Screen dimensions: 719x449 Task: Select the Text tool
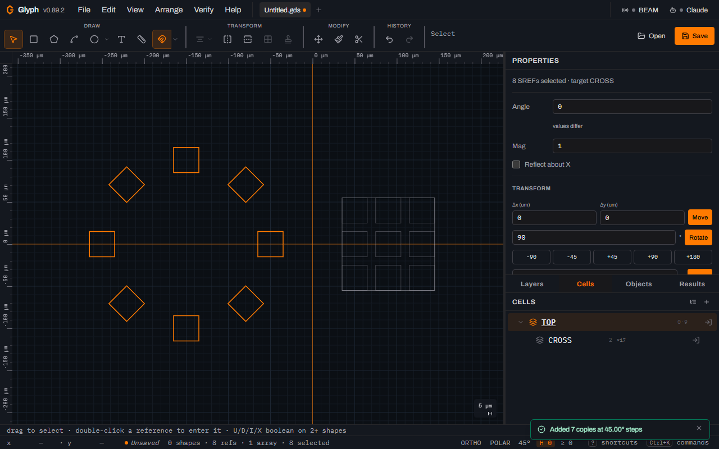[x=121, y=39]
